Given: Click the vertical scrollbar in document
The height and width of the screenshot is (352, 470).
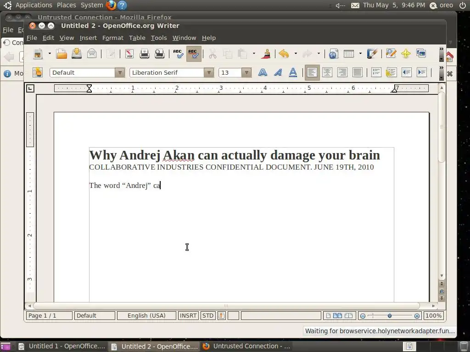Looking at the screenshot, I should pyautogui.click(x=441, y=127).
